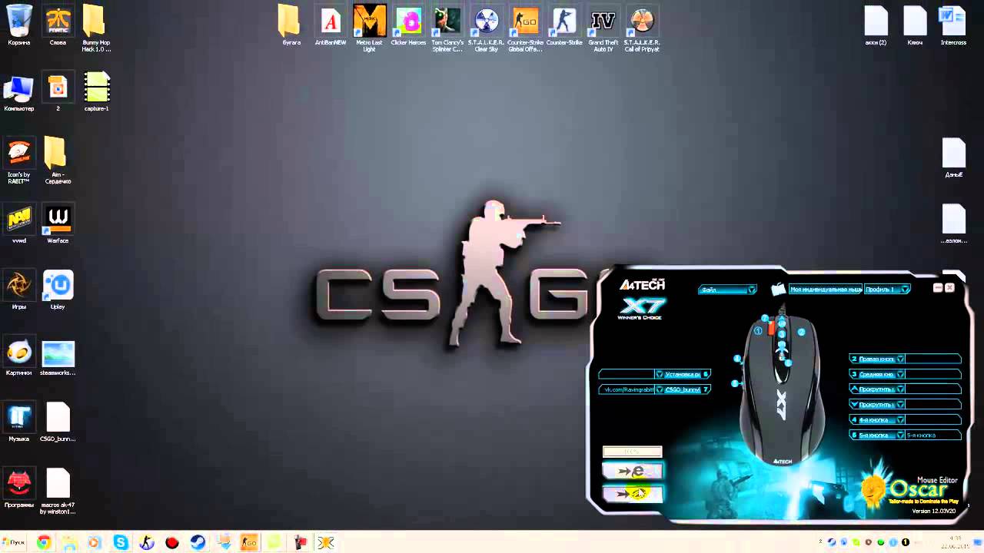Minimize the Oscar Mouse Editor window
The height and width of the screenshot is (553, 984).
click(x=938, y=287)
